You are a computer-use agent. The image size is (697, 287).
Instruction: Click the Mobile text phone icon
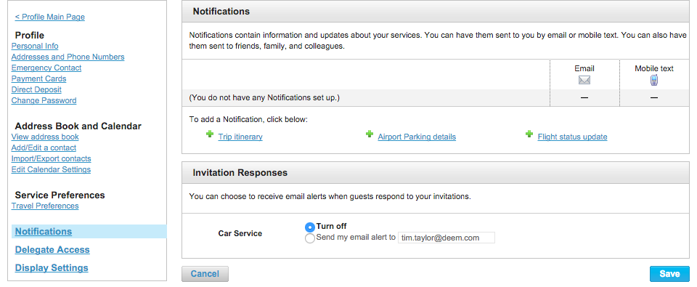[654, 80]
